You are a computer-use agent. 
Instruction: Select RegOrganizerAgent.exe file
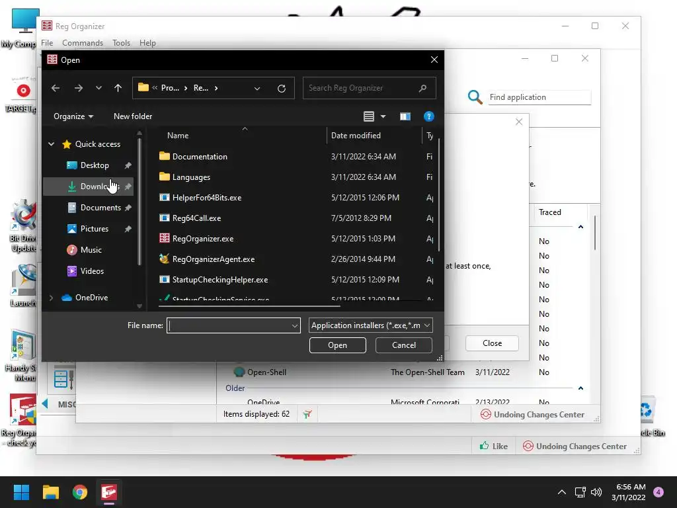pyautogui.click(x=214, y=259)
